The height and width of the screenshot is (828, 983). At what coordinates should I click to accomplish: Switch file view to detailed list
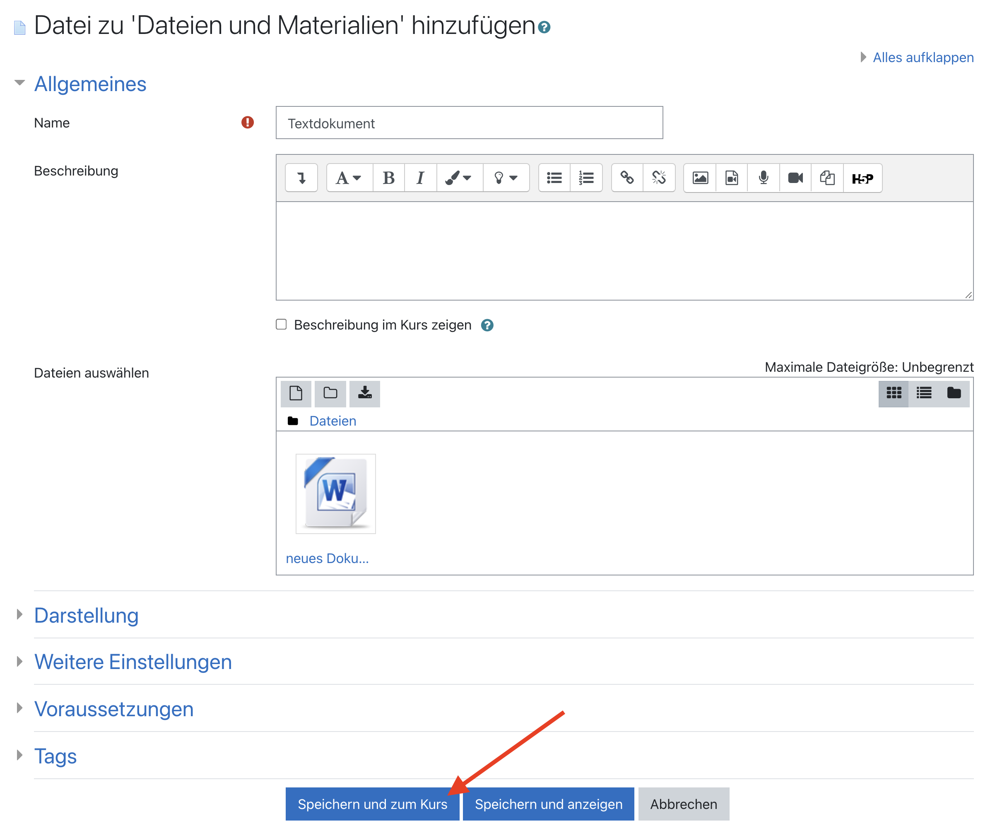[923, 393]
